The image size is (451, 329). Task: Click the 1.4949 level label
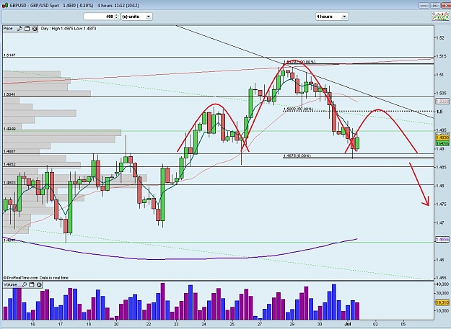(x=9, y=129)
